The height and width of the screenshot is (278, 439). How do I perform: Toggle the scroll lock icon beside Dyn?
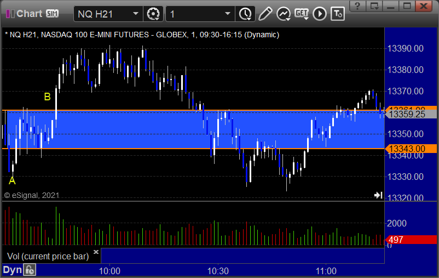(x=30, y=270)
